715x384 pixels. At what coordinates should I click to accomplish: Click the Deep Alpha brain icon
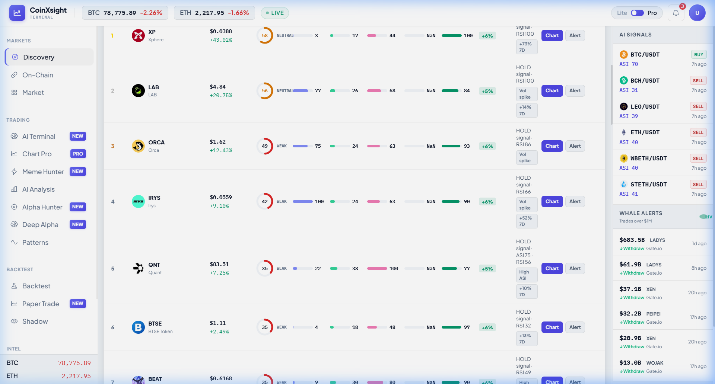click(x=14, y=224)
